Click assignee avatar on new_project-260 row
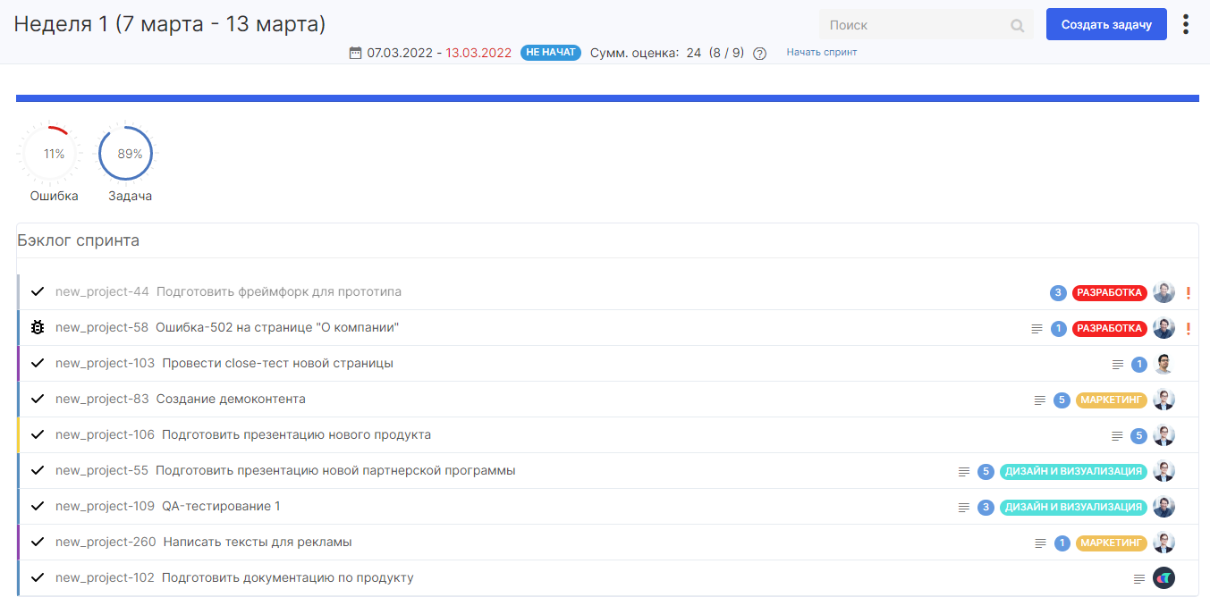 coord(1163,543)
